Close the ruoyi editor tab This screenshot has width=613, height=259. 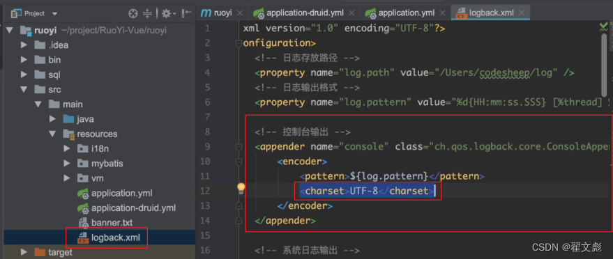240,13
